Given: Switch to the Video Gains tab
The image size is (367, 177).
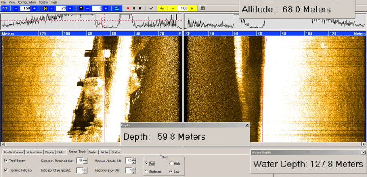Looking at the screenshot, I should point(34,152).
